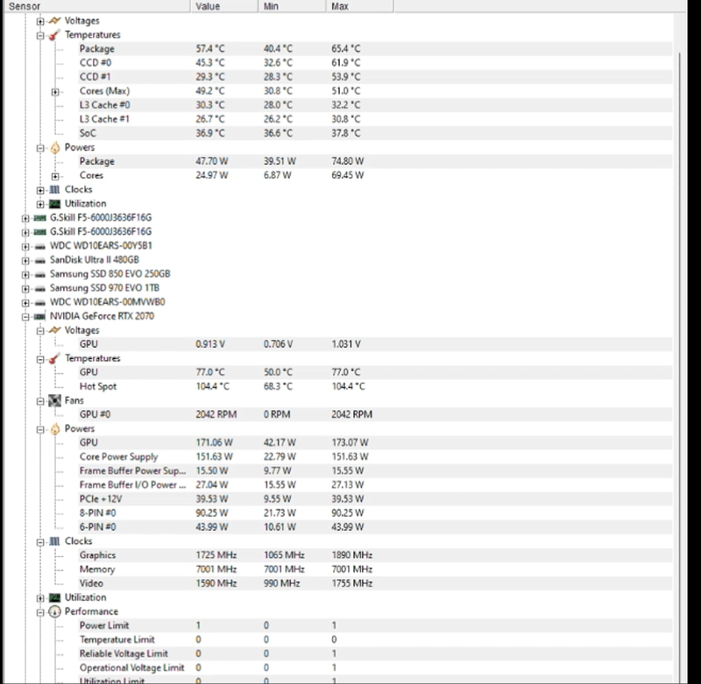
Task: Collapse Temperatures section containing CCD #0
Action: [x=40, y=35]
